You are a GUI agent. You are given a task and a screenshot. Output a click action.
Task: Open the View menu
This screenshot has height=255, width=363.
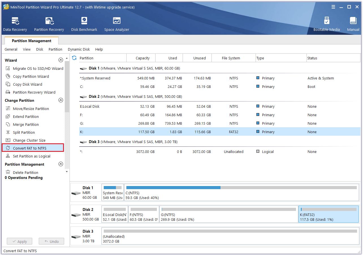(27, 49)
